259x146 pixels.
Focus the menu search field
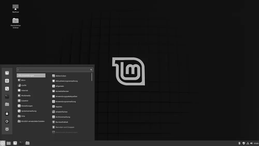[55, 69]
